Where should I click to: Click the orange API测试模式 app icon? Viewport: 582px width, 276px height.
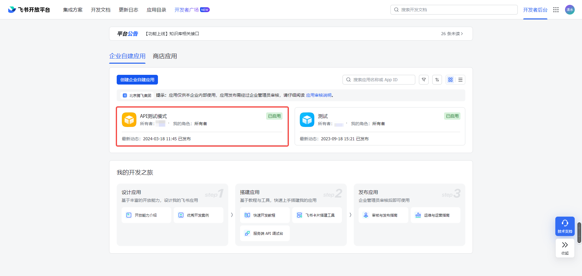click(129, 120)
